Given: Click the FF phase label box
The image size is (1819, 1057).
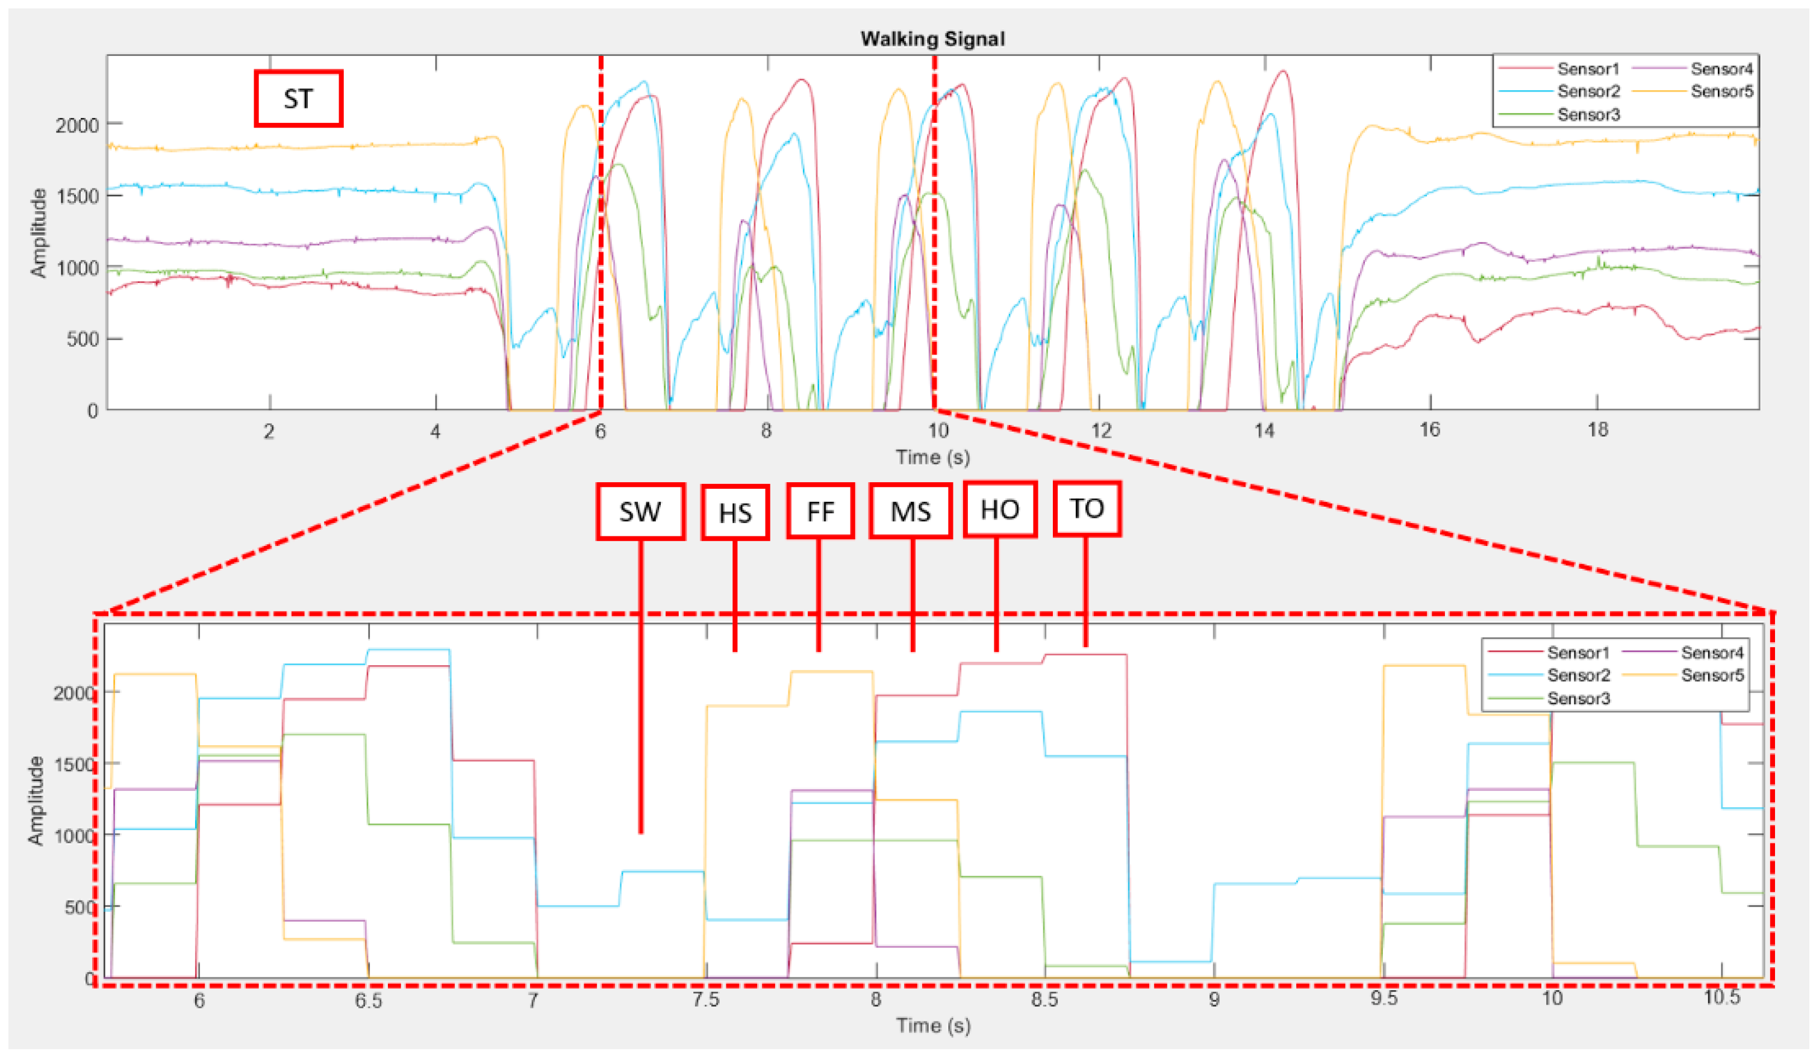Looking at the screenshot, I should pos(820,512).
